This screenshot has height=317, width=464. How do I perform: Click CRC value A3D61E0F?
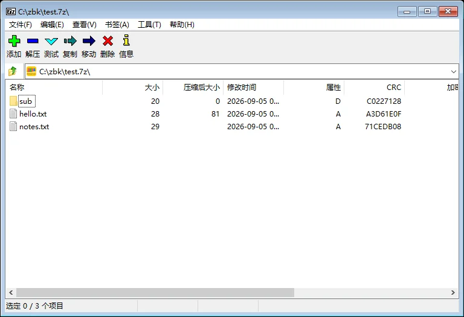pos(384,114)
